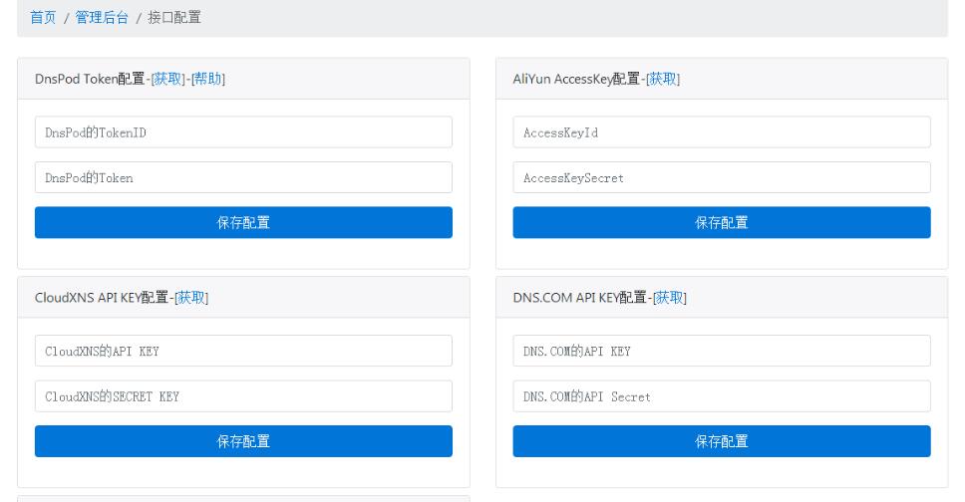Save the AliYun AccessKey configuration

click(x=722, y=223)
